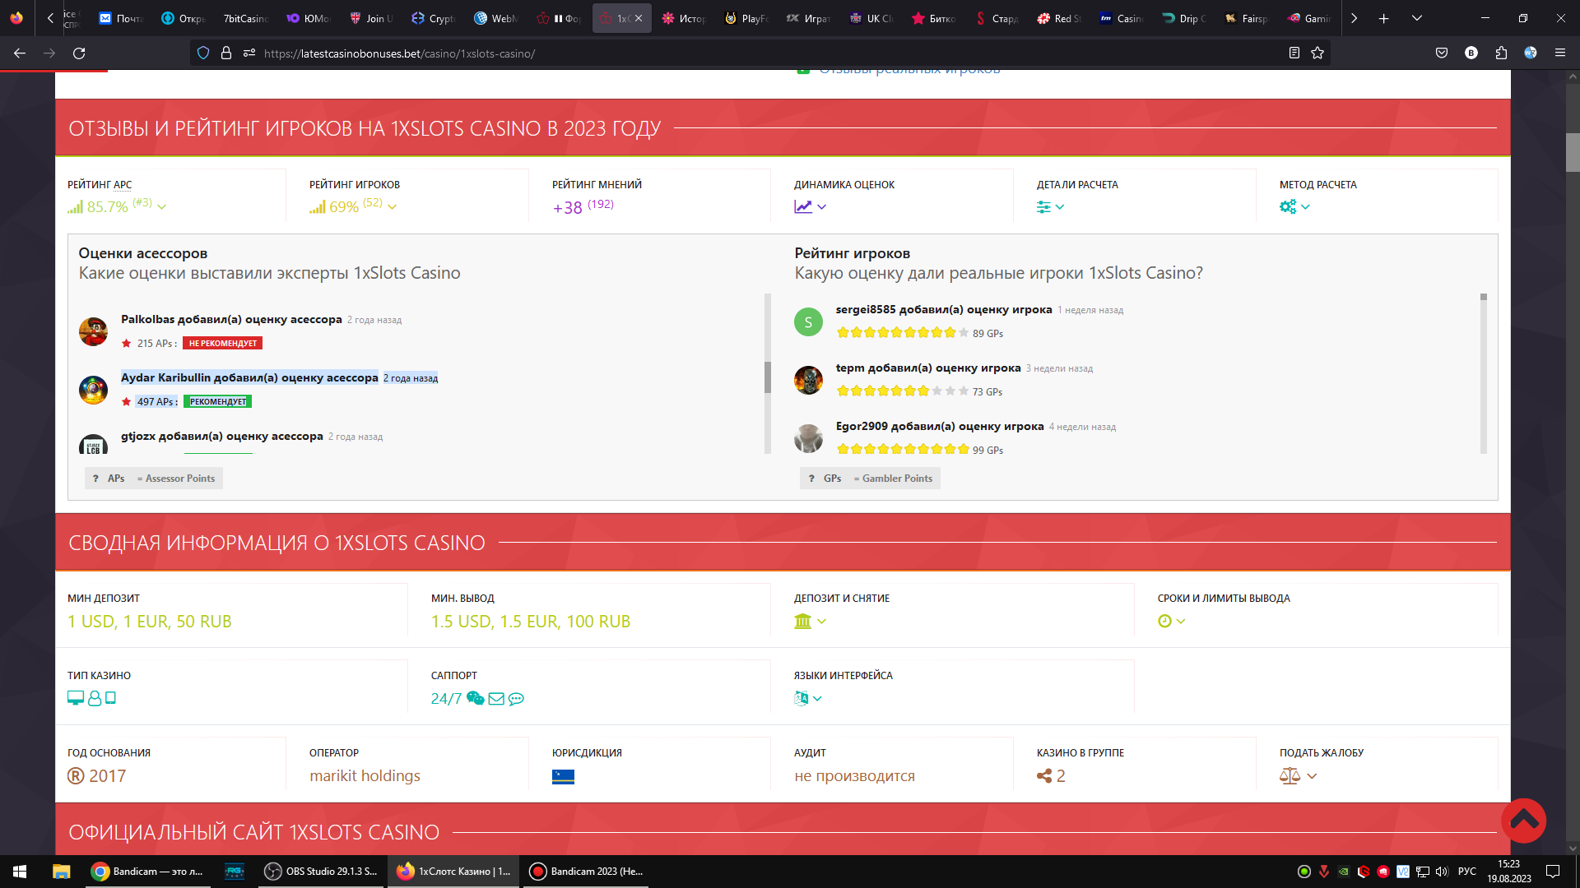This screenshot has height=888, width=1580.
Task: Expand the Рейтинг APC 85.7% chevron
Action: pyautogui.click(x=161, y=207)
